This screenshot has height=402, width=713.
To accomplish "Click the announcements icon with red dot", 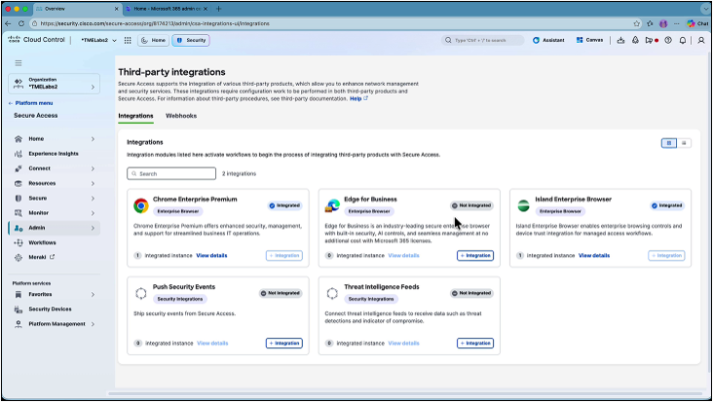I will pyautogui.click(x=652, y=41).
